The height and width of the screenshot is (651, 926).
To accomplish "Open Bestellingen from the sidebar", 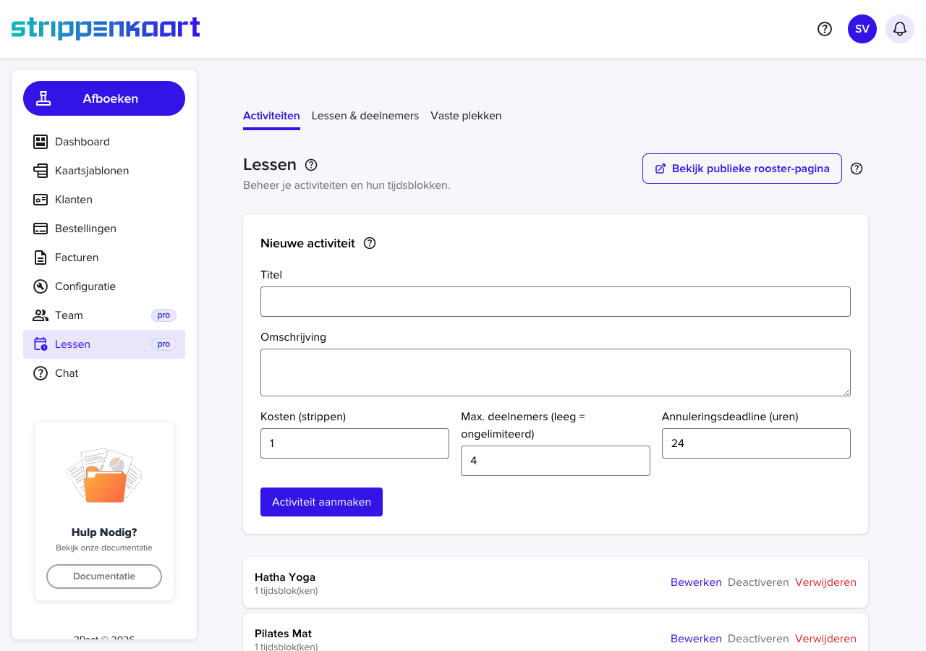I will (x=104, y=229).
